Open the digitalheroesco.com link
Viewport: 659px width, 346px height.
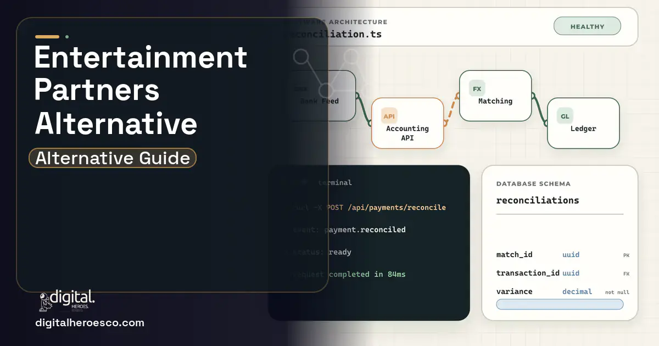tap(90, 323)
